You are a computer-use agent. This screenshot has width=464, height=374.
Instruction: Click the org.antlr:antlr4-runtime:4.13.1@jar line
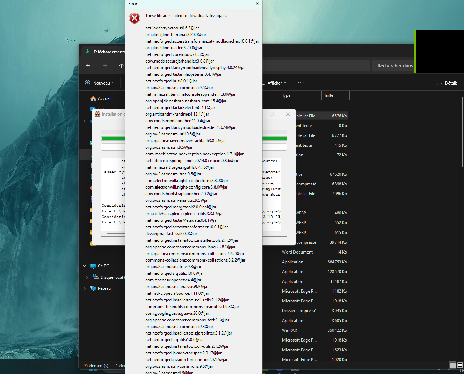click(177, 114)
